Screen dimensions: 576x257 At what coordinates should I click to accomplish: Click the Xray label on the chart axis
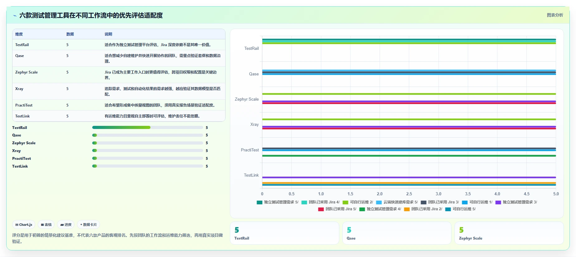click(255, 125)
